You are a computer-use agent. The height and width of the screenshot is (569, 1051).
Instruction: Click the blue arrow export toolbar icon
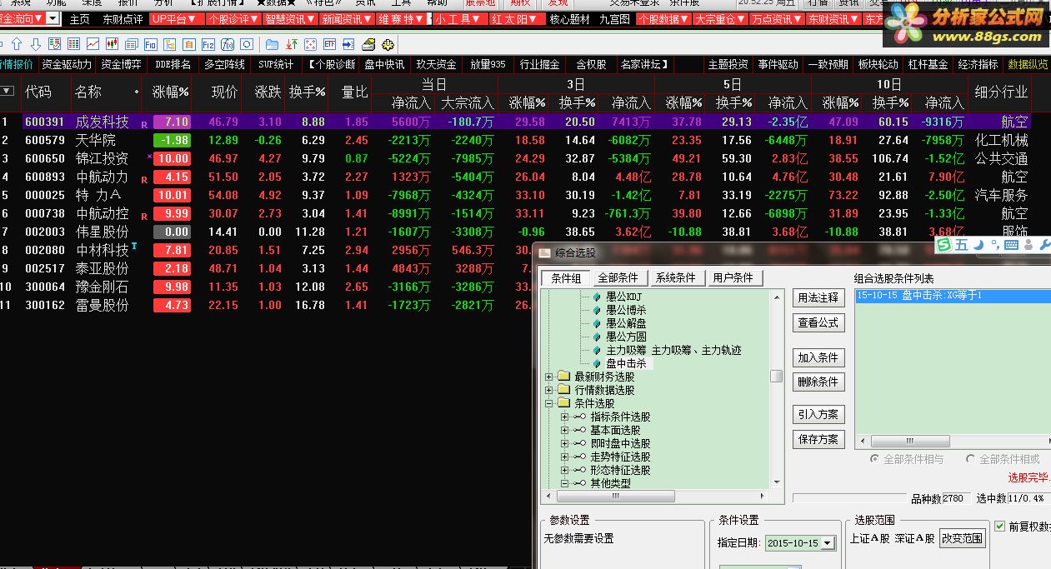(x=348, y=44)
